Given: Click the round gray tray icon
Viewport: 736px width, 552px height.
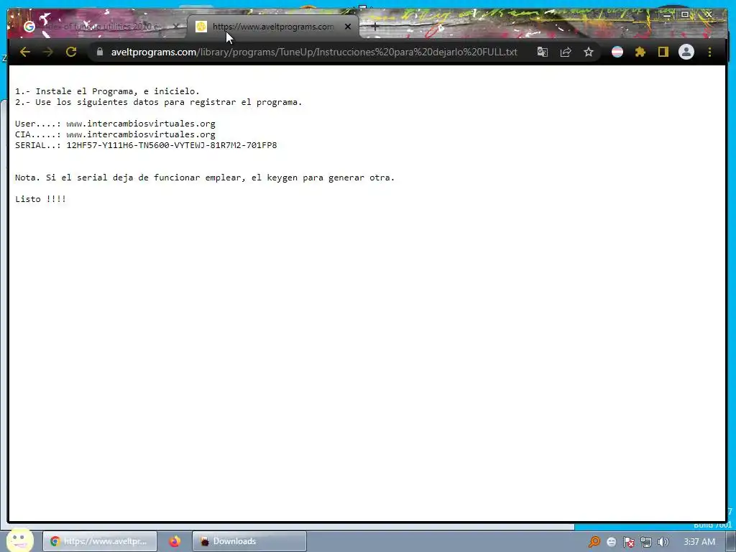Looking at the screenshot, I should pos(611,542).
